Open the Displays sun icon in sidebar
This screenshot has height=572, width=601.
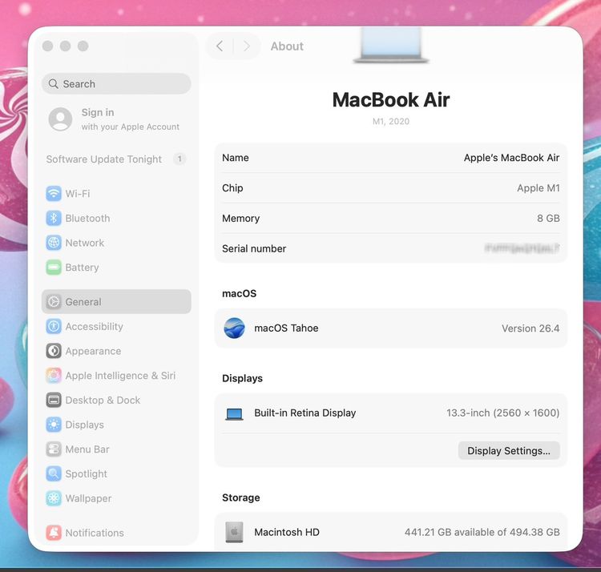[x=54, y=425]
